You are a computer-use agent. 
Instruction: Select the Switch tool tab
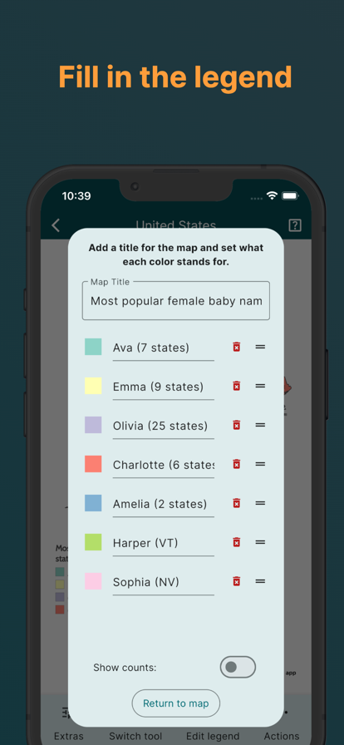pos(135,736)
